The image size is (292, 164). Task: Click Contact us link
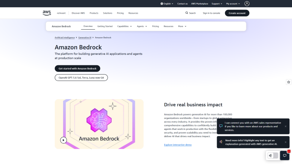(182, 3)
